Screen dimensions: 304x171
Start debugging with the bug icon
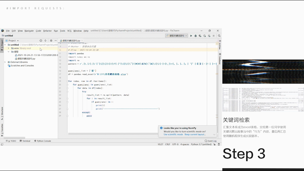195,36
